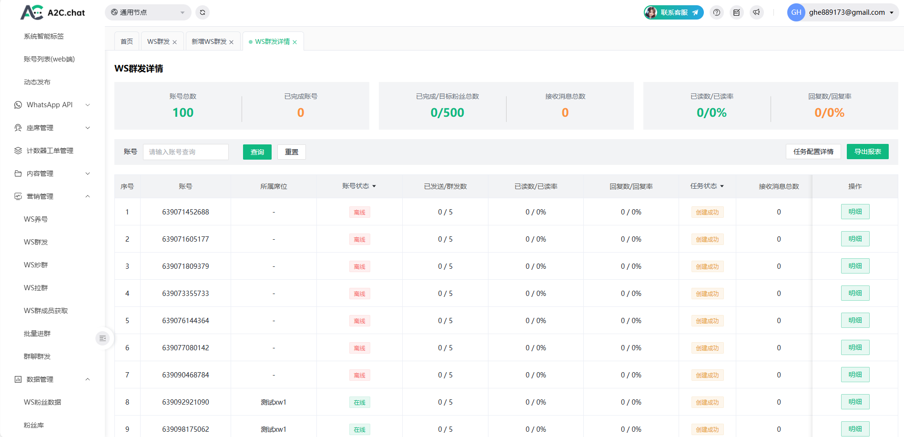Viewport: 904px width, 437px height.
Task: Click the refresh icon beside node selector
Action: pyautogui.click(x=203, y=12)
